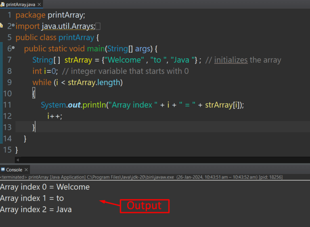Viewport: 310px width, 227px height.
Task: Close the Console view tab
Action: coord(26,170)
